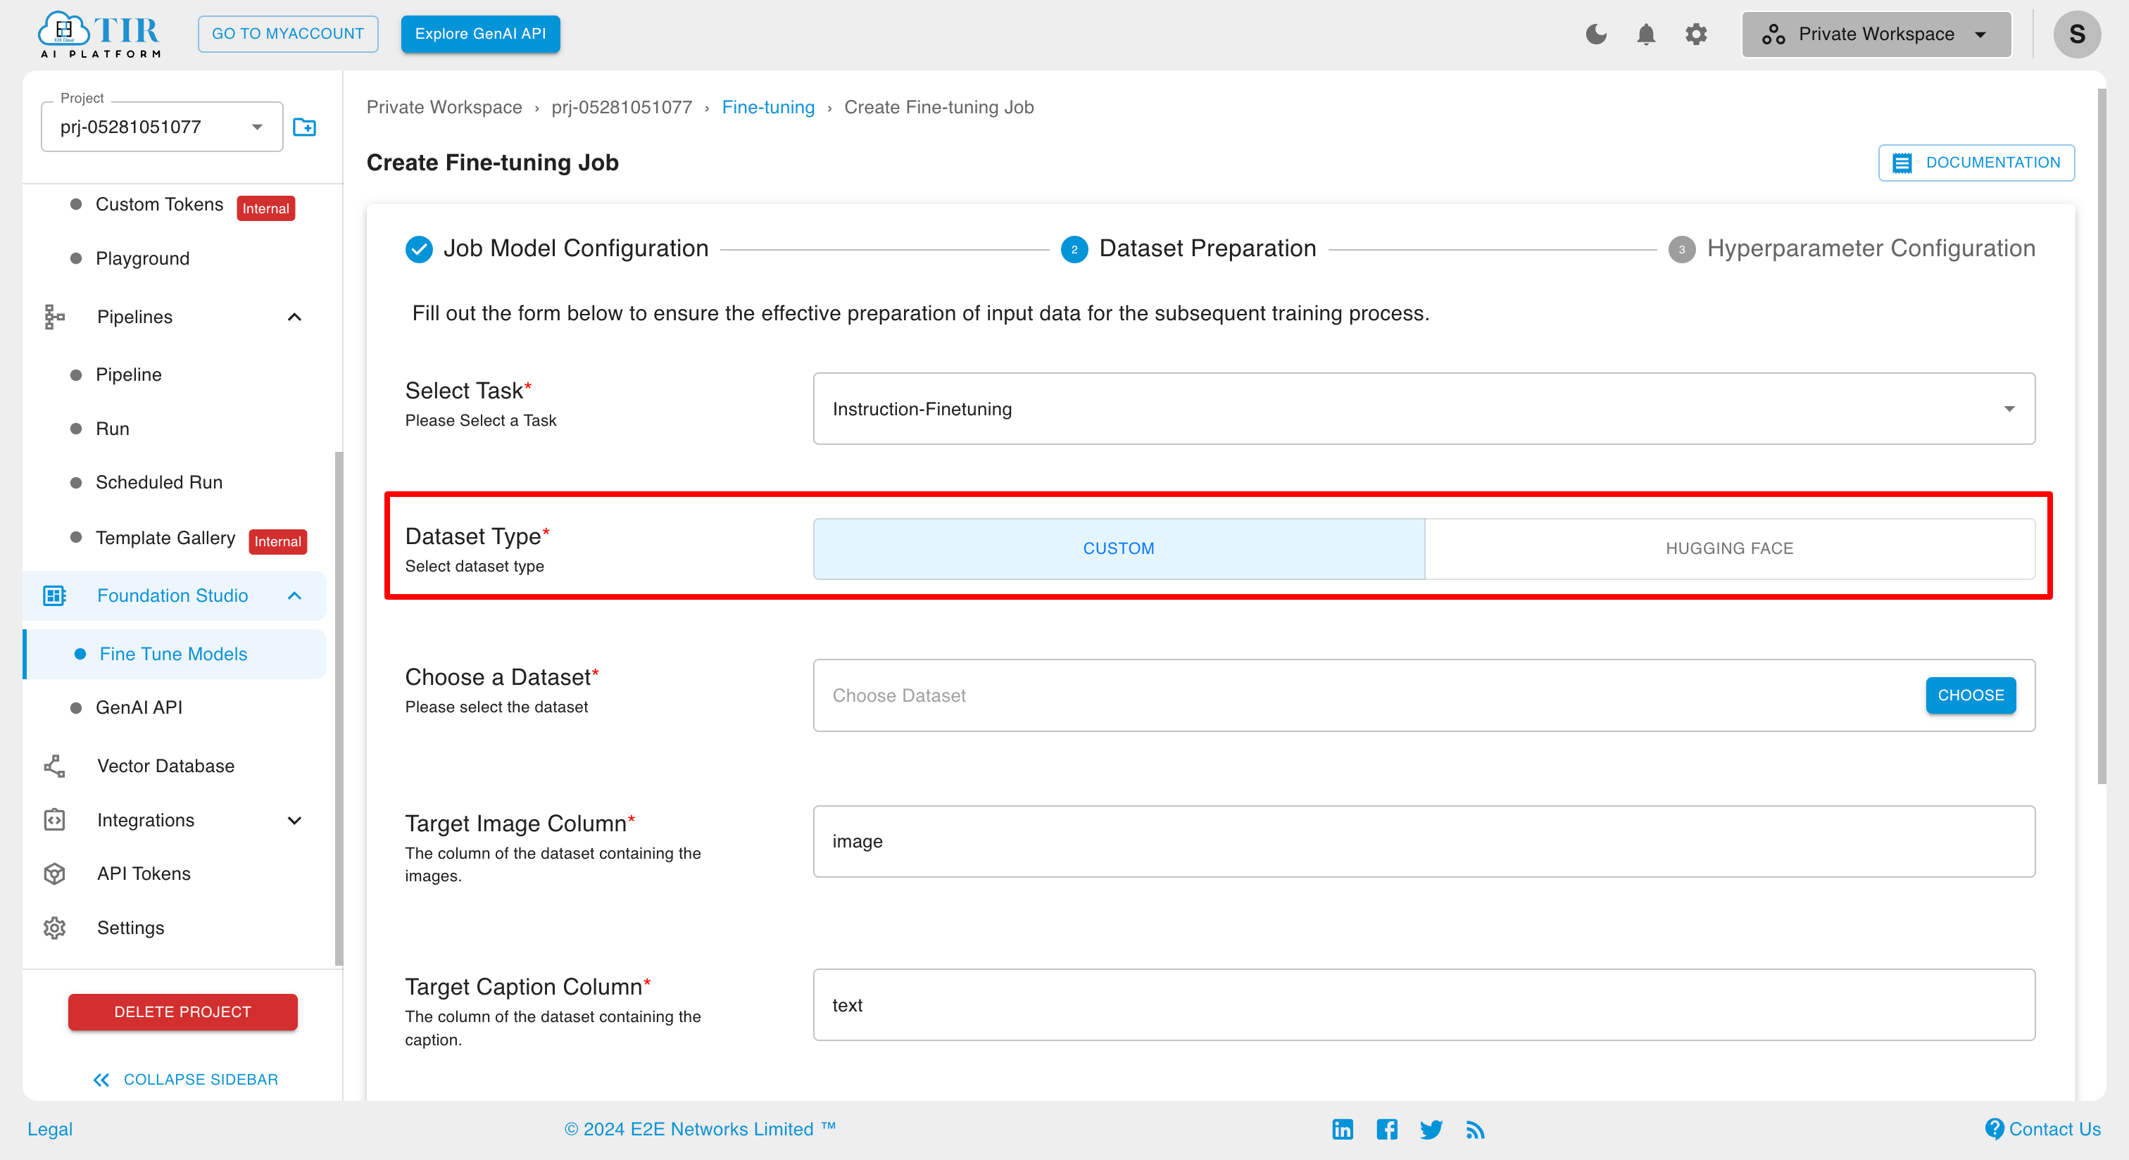Viewport: 2129px width, 1160px height.
Task: Open Fine Tune Models in sidebar
Action: (x=172, y=653)
